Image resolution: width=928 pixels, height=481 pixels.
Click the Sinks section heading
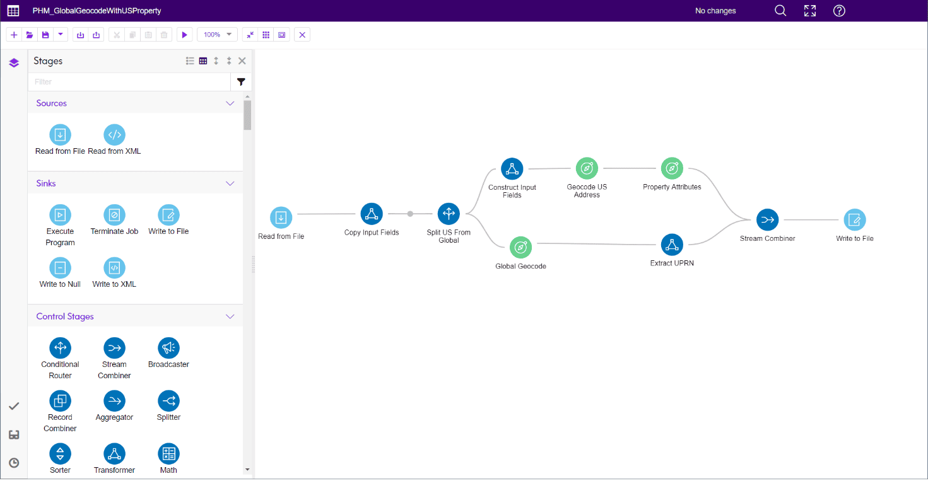point(46,183)
